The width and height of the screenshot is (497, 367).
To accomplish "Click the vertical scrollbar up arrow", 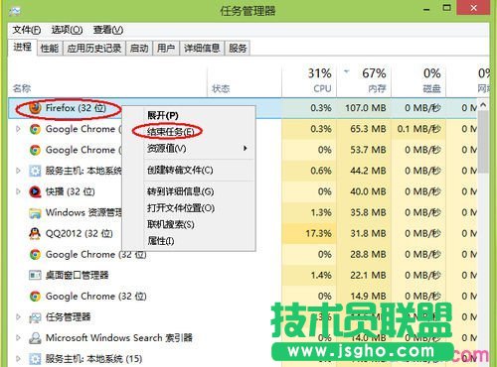I will (483, 105).
